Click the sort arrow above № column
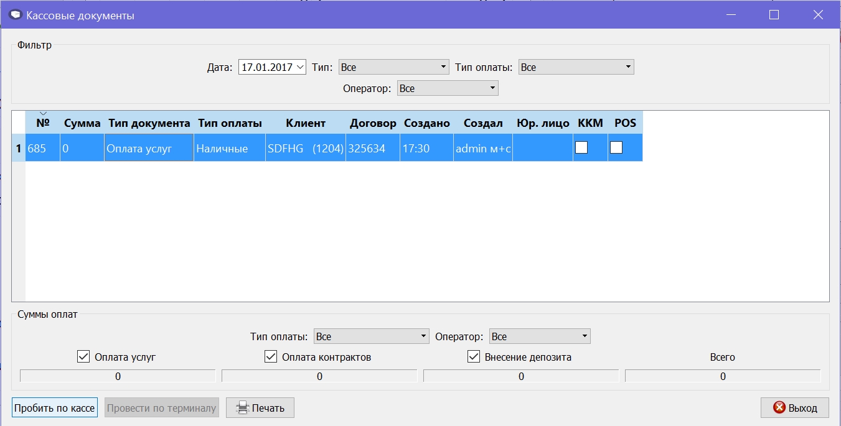841x426 pixels. (43, 113)
